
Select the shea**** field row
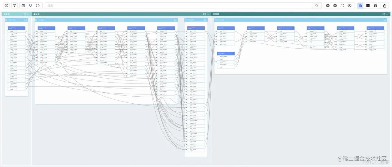click(x=46, y=44)
